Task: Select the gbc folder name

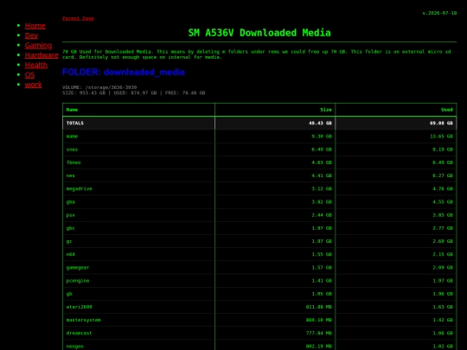Action: (71, 228)
